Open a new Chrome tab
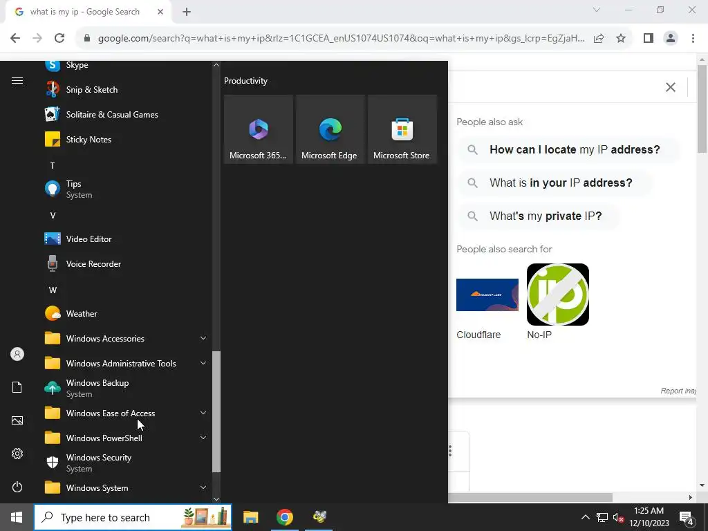The height and width of the screenshot is (531, 708). pyautogui.click(x=187, y=12)
